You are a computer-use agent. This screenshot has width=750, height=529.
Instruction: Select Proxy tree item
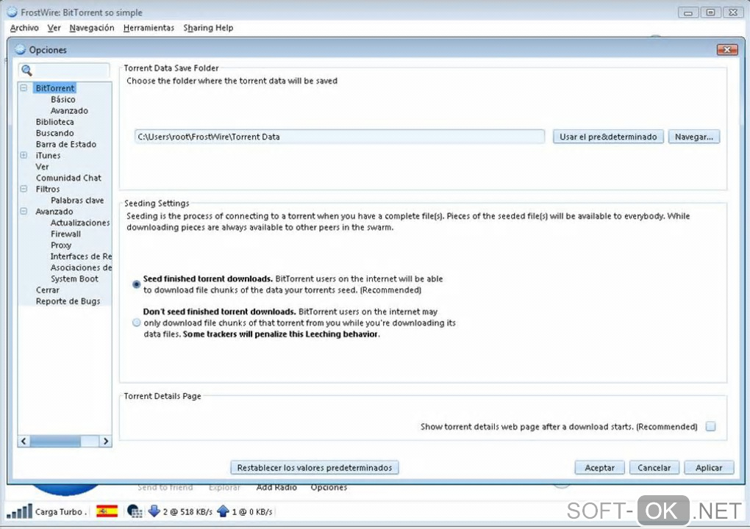[61, 245]
